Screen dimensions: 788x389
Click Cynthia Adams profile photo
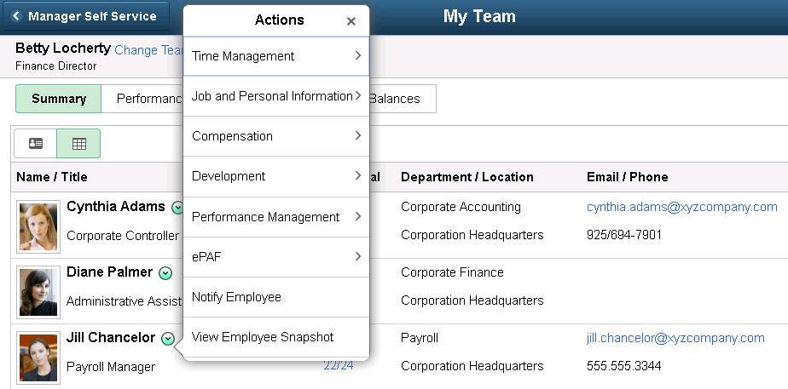pyautogui.click(x=38, y=226)
